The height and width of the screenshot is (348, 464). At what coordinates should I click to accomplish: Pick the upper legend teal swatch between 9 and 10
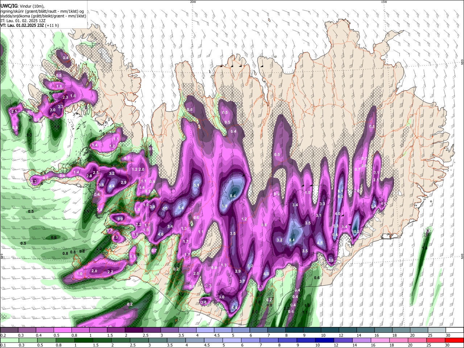(x=311, y=330)
